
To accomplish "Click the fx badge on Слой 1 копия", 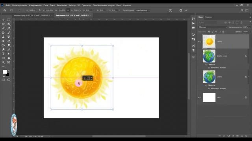I will (x=246, y=56).
